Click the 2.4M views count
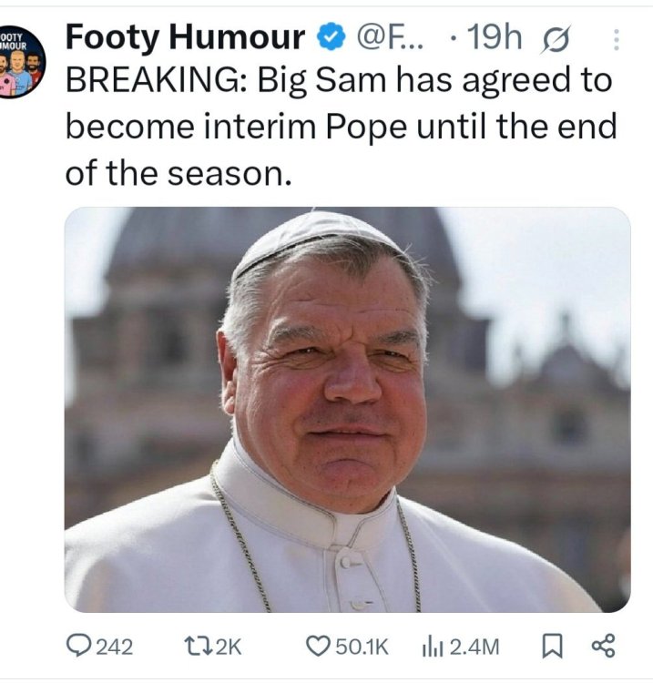 coord(475,647)
